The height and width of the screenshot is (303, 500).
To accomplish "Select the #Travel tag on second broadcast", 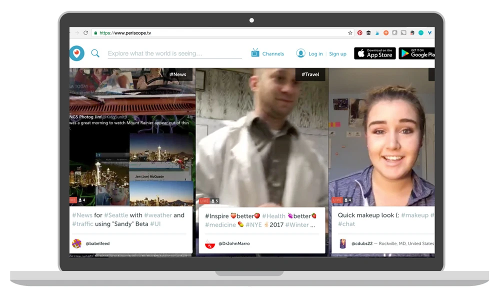I will (310, 74).
